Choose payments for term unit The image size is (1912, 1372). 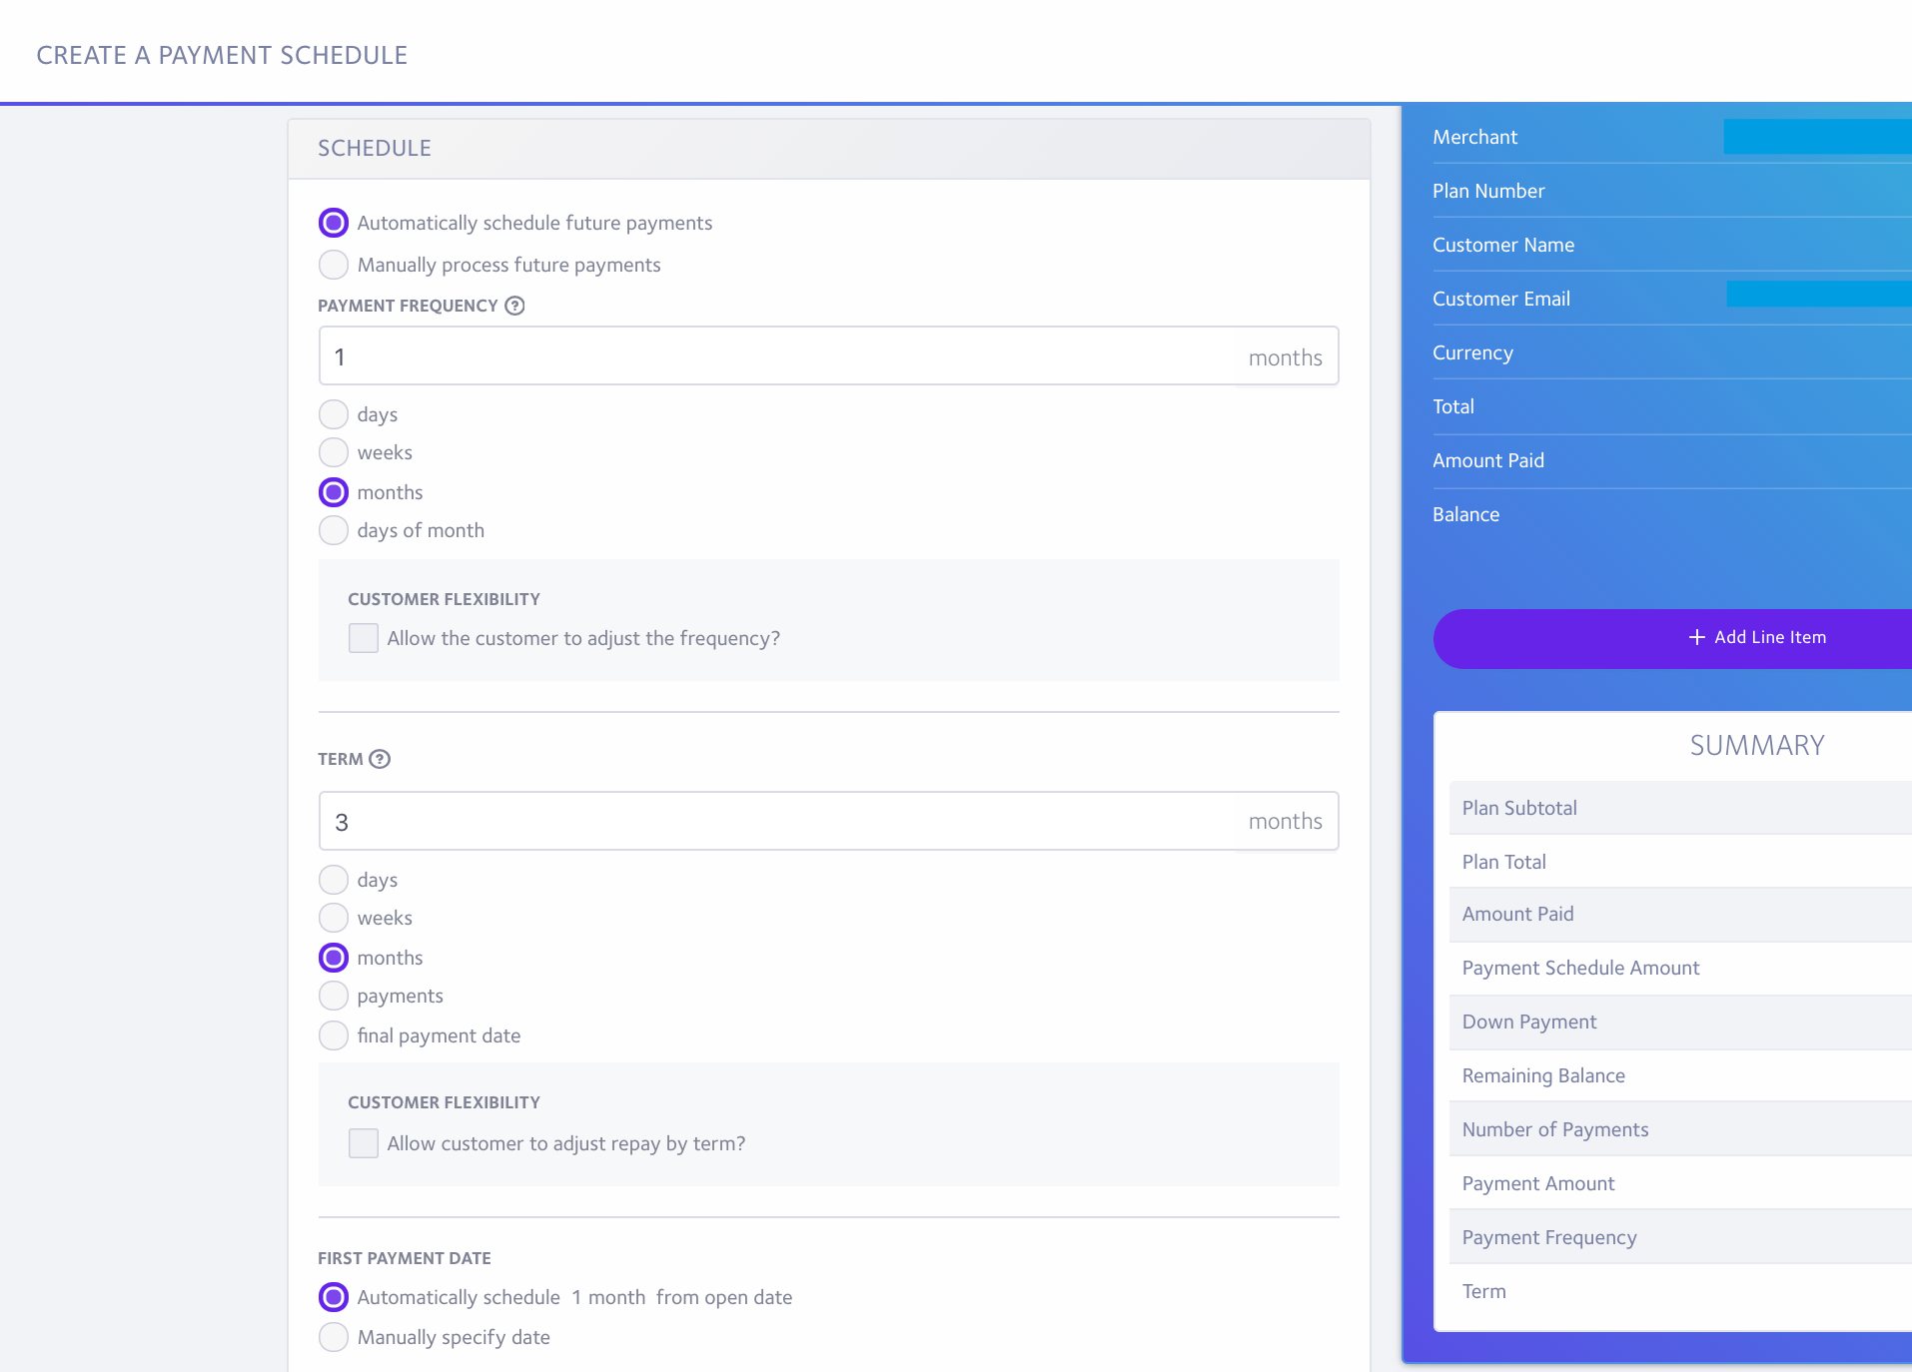(334, 996)
